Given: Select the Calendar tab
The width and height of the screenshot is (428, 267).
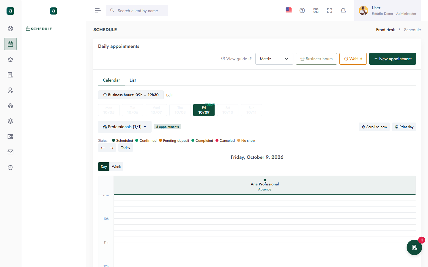Looking at the screenshot, I should pyautogui.click(x=111, y=80).
